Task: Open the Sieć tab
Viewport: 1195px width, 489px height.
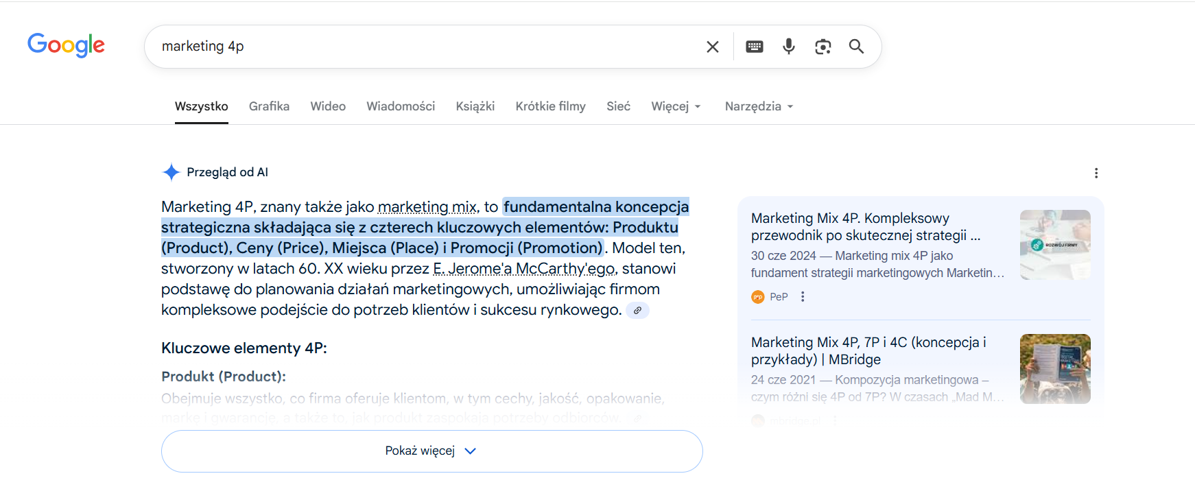Action: point(618,106)
